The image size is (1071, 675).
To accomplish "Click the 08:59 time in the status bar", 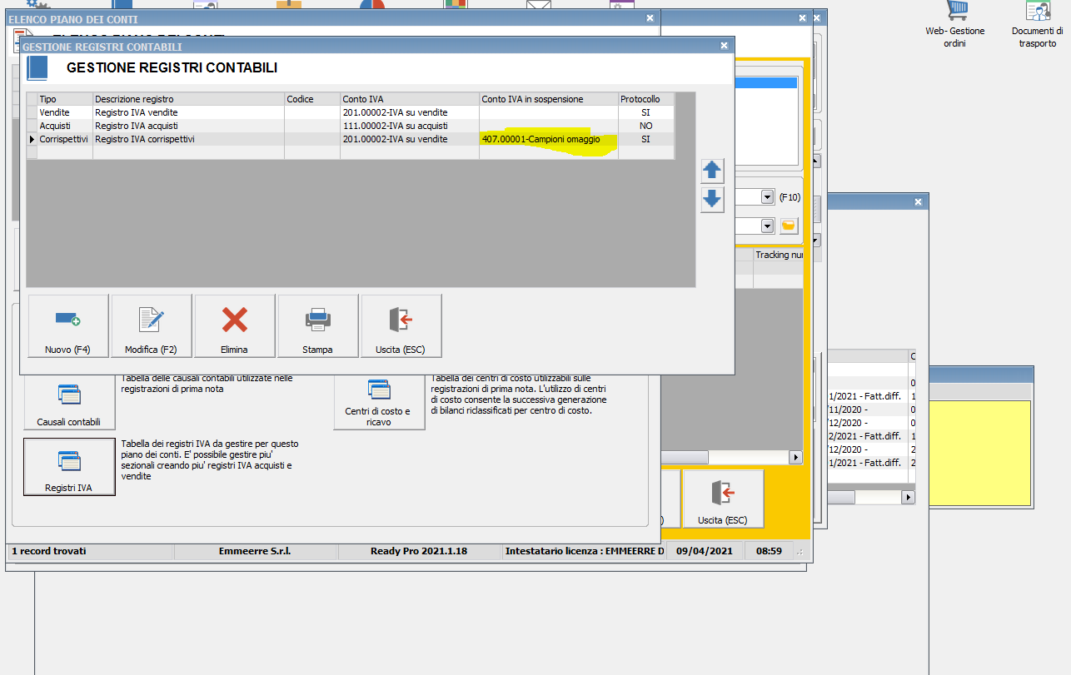I will 769,551.
